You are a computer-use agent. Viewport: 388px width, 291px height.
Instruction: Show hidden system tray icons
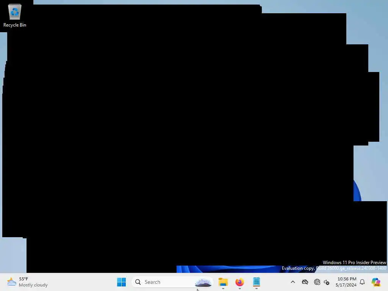pos(293,282)
